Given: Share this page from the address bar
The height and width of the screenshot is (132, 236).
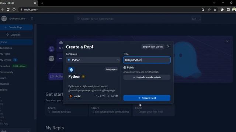Looking at the screenshot, I should 209,10.
